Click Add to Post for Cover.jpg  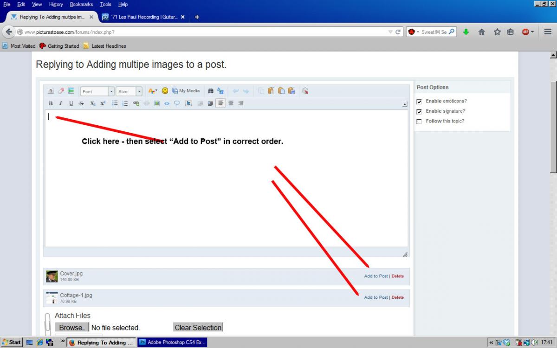pos(376,276)
